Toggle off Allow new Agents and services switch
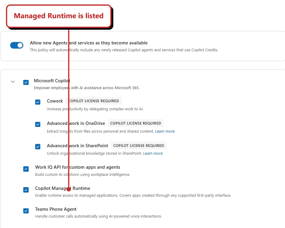Image resolution: width=285 pixels, height=228 pixels. tap(17, 45)
